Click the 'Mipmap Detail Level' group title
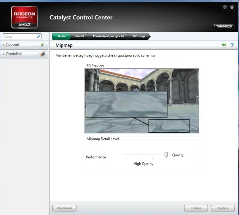The image size is (239, 215). (103, 139)
